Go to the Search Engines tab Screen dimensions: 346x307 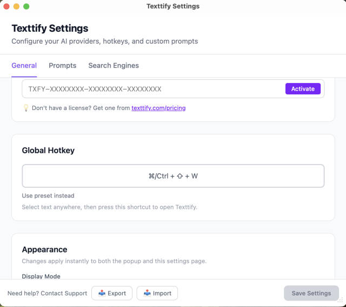[114, 65]
